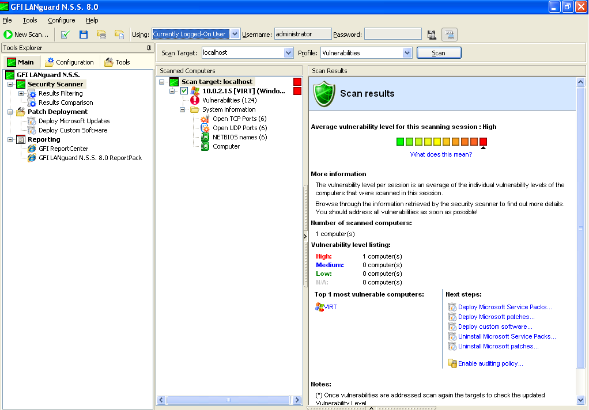Switch to the Tools tab in Tools Explorer
Image resolution: width=589 pixels, height=410 pixels.
coord(117,62)
